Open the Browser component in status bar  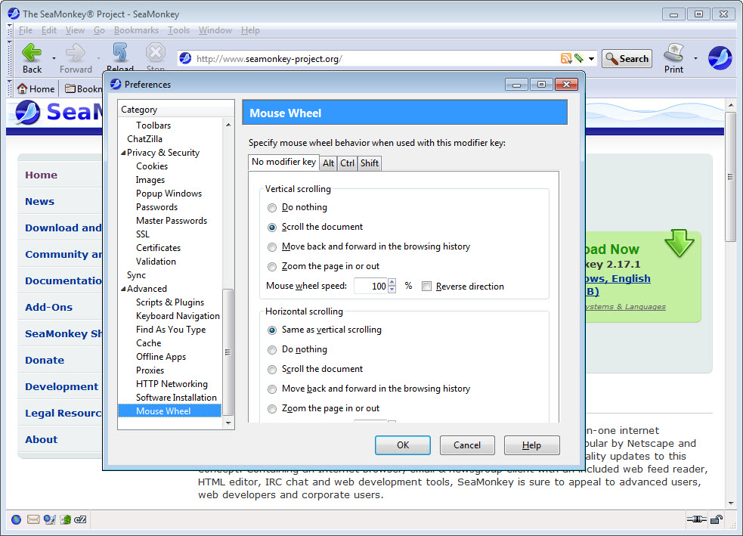pyautogui.click(x=16, y=519)
